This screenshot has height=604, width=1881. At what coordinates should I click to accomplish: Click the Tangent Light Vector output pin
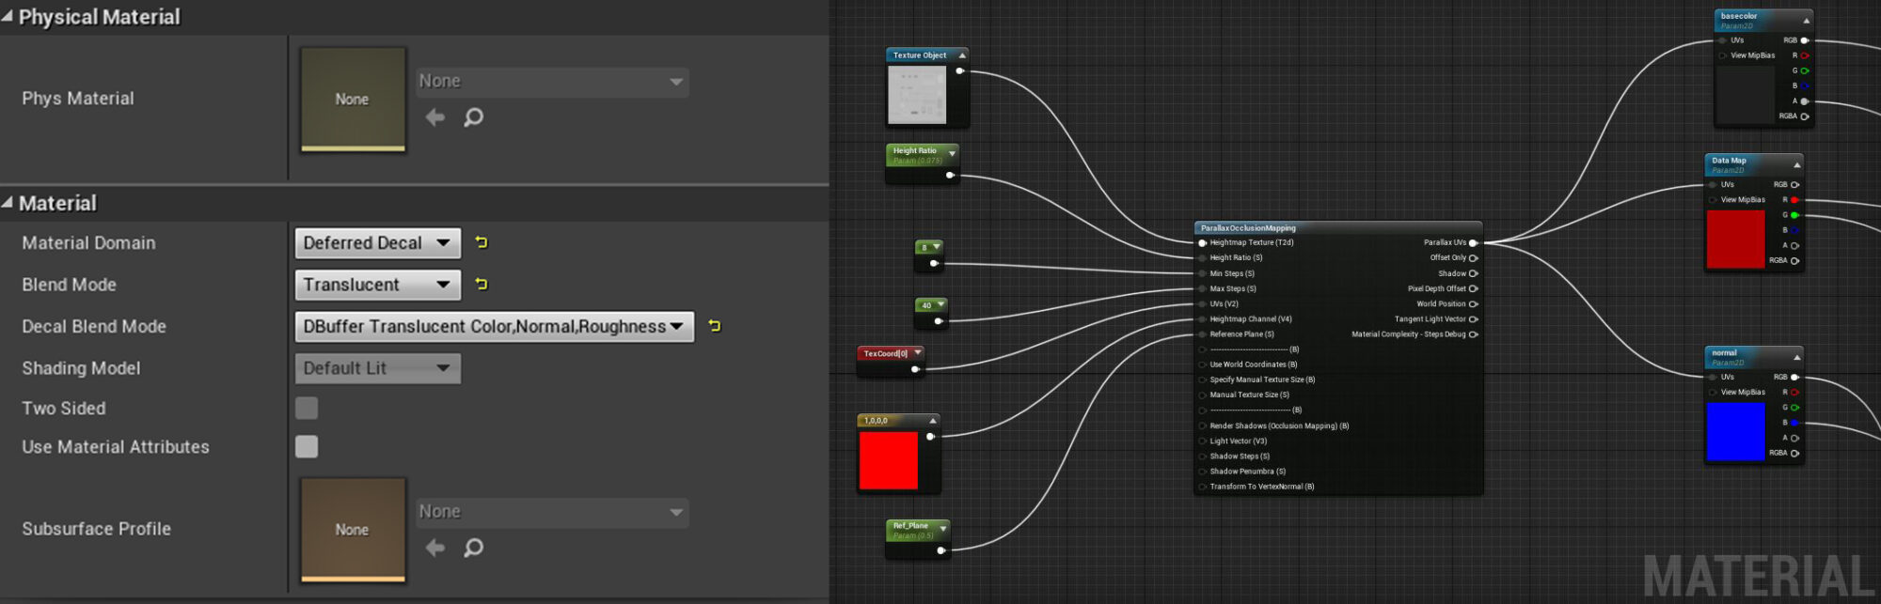[x=1473, y=319]
